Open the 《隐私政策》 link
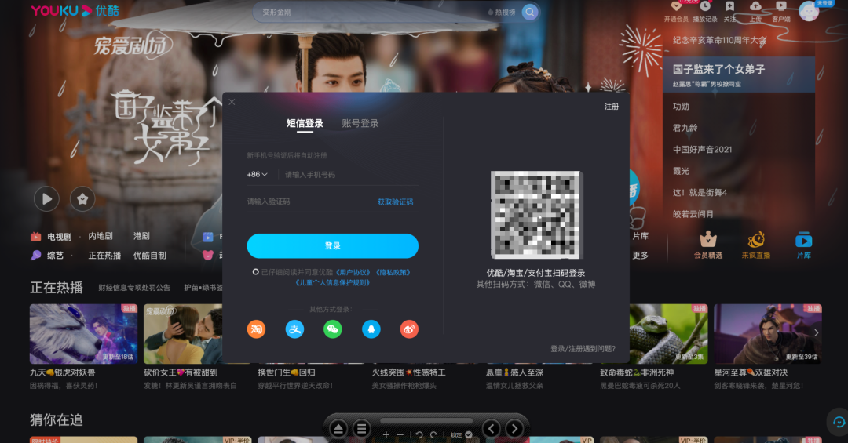 [x=393, y=272]
